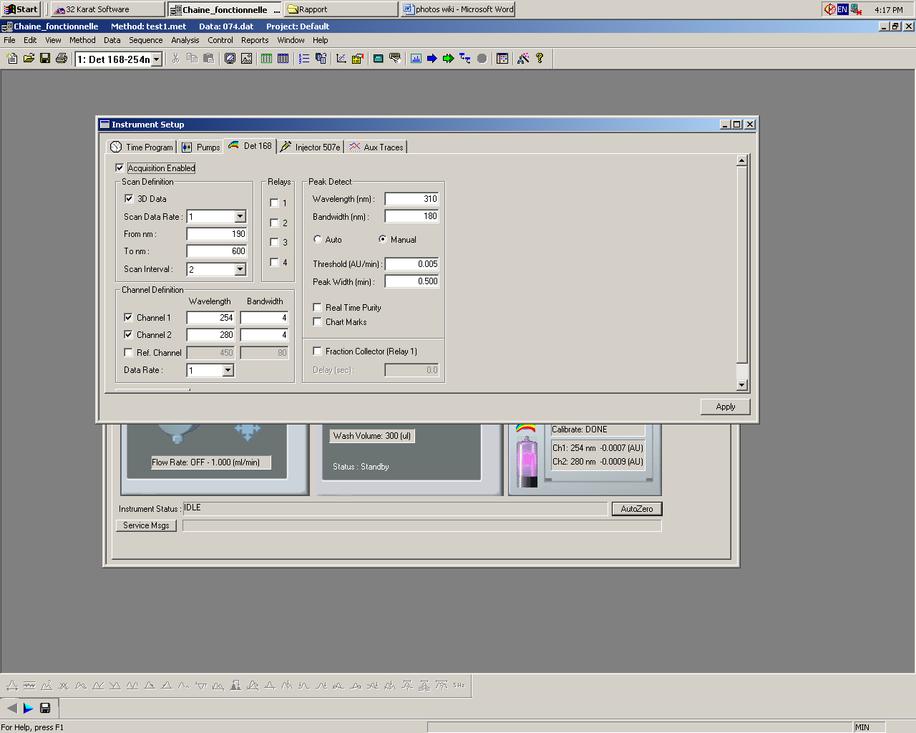The image size is (916, 733).
Task: Check Relay 1 checkbox
Action: tap(274, 203)
